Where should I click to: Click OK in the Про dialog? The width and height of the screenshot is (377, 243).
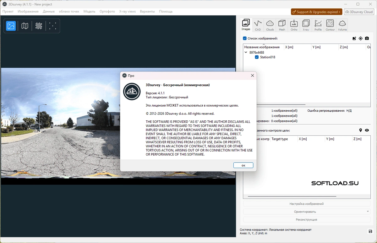tap(243, 165)
